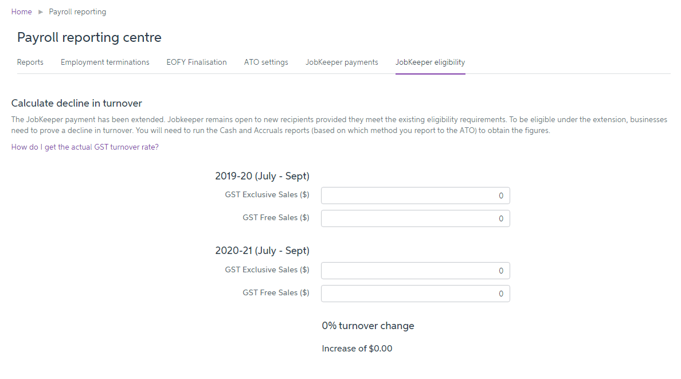Click the 2020-21 GST Free Sales label
The width and height of the screenshot is (681, 379).
point(276,292)
